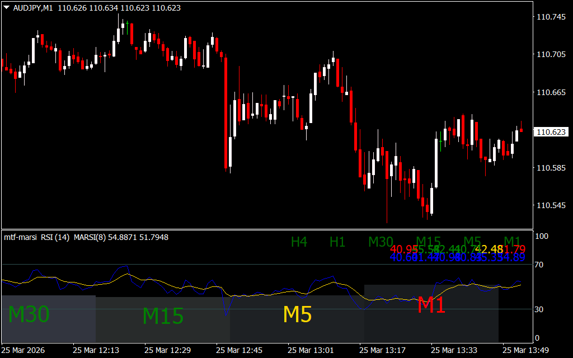The height and width of the screenshot is (358, 573).
Task: Click the 70 level on the RSI scale
Action: point(541,264)
